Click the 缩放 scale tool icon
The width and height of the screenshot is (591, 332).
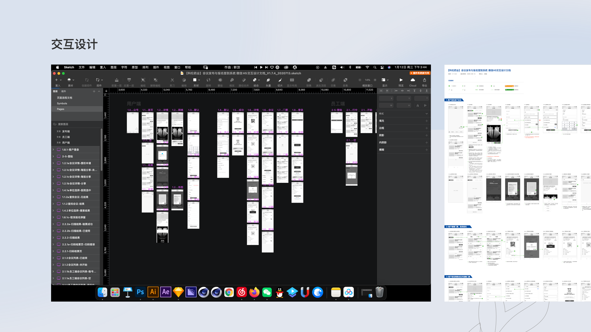[232, 80]
